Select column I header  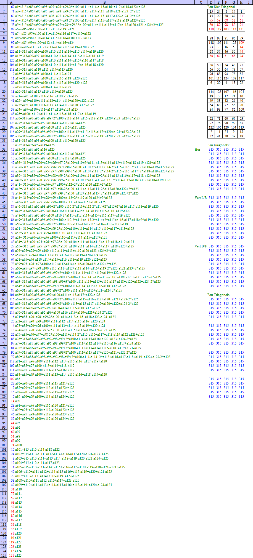pyautogui.click(x=249, y=2)
